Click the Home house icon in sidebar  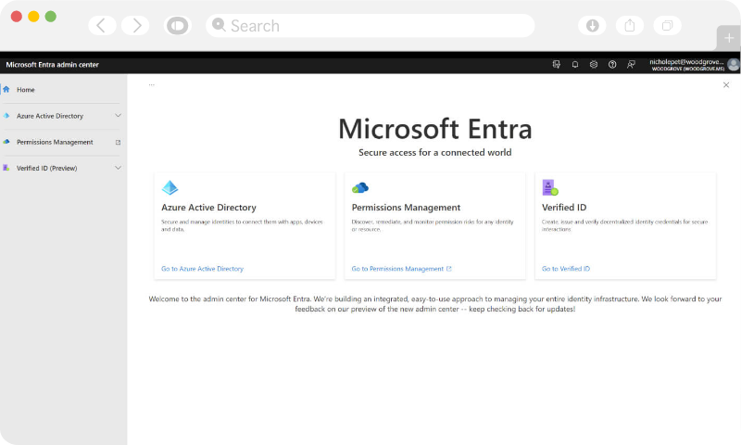[6, 89]
